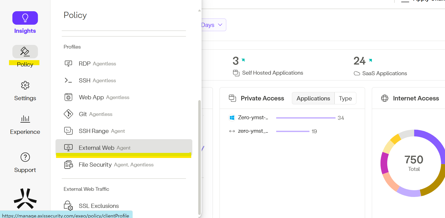The image size is (445, 218).
Task: Click the Web App profile icon
Action: coord(68,97)
